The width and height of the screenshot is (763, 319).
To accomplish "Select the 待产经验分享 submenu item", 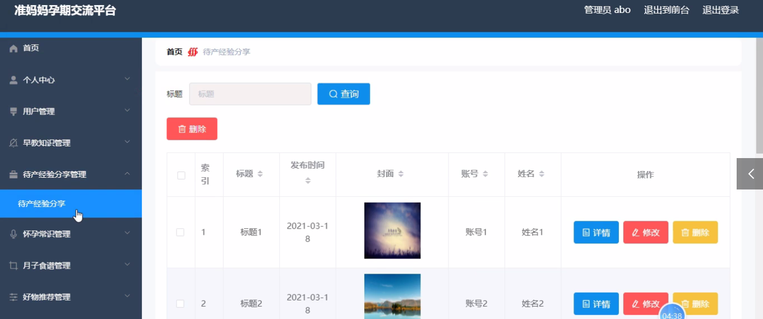I will click(x=42, y=204).
